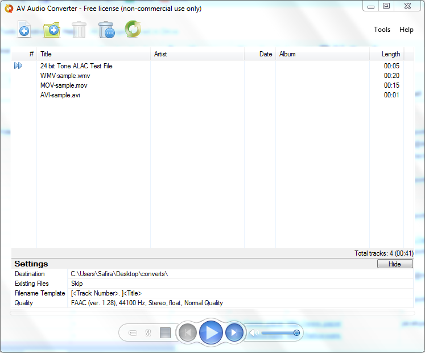Viewport: 425px width, 353px height.
Task: Click the Total tracks: 4 (00:41) status
Action: click(384, 253)
